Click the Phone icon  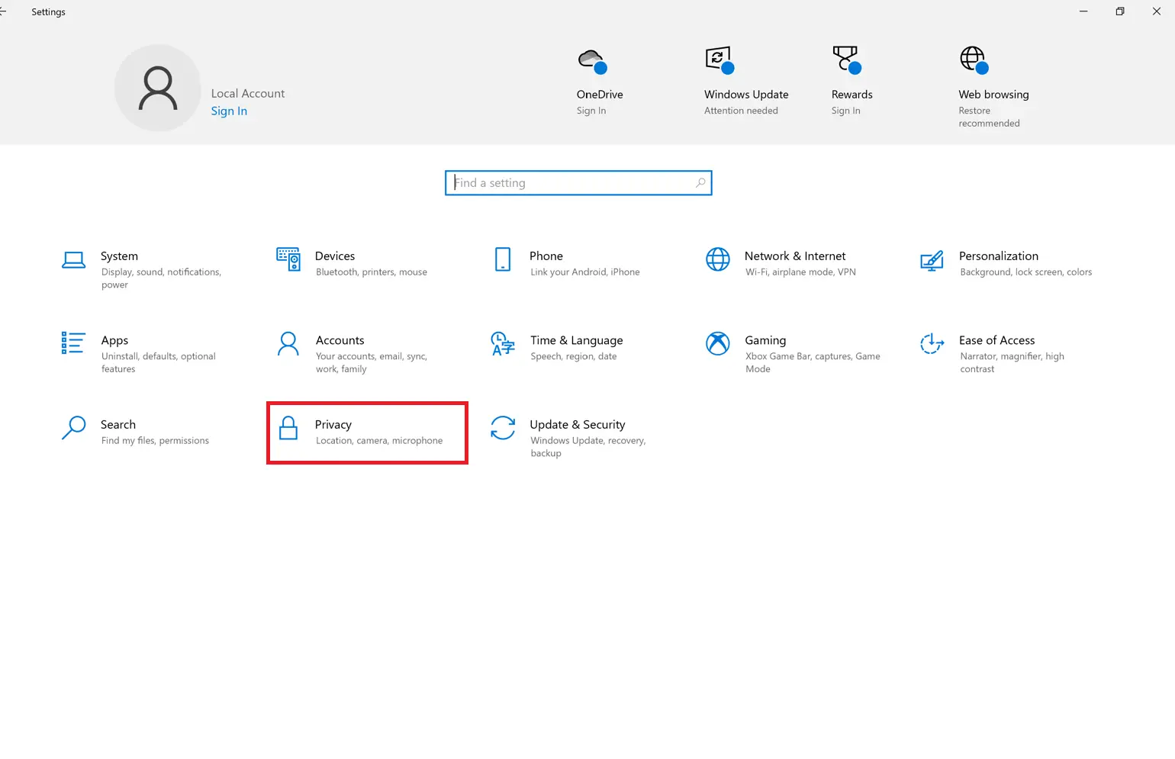coord(503,259)
